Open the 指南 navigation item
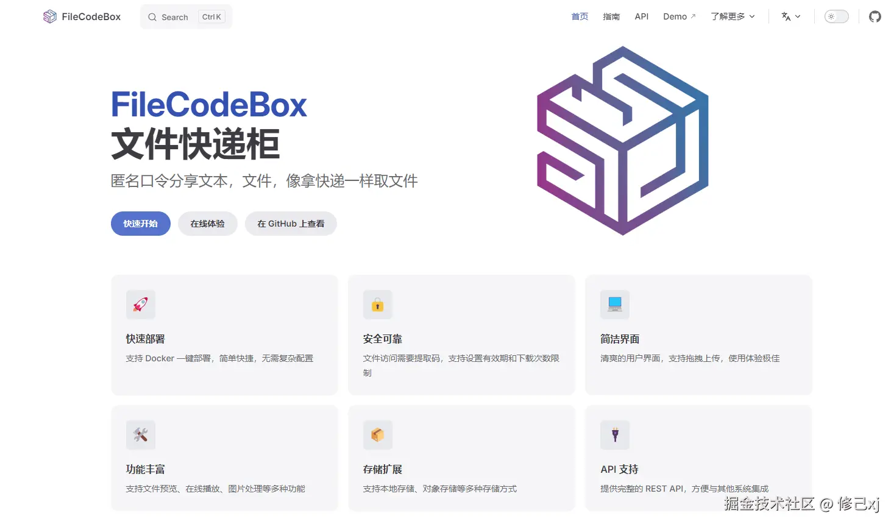The width and height of the screenshot is (894, 527). point(611,16)
